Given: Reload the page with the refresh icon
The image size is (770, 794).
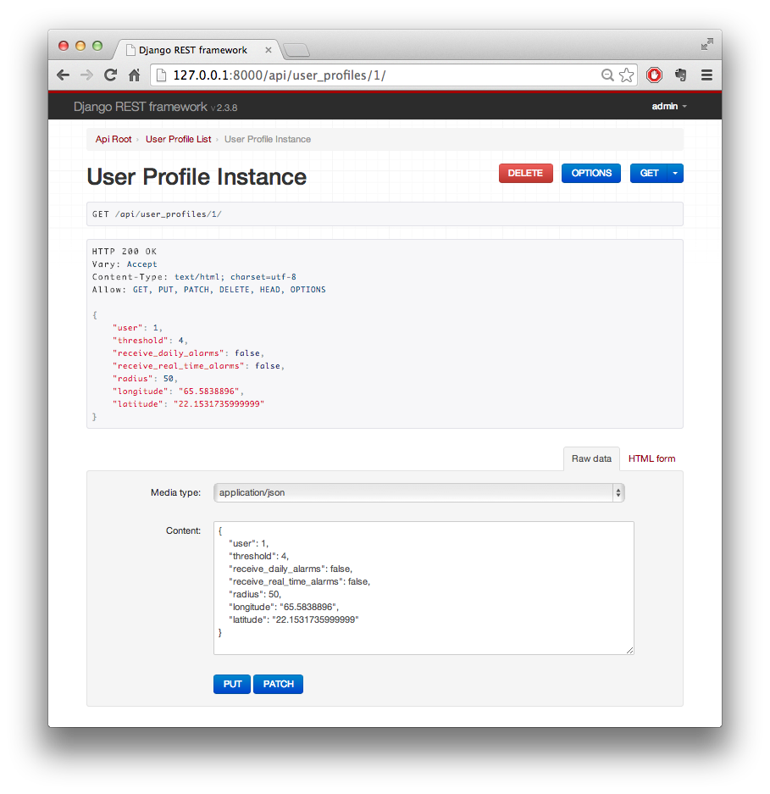Looking at the screenshot, I should pyautogui.click(x=110, y=75).
